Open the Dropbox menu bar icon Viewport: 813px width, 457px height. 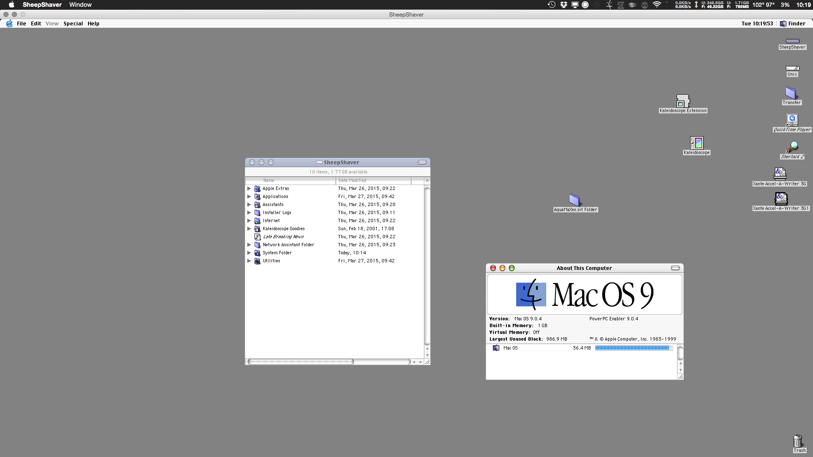tap(564, 5)
